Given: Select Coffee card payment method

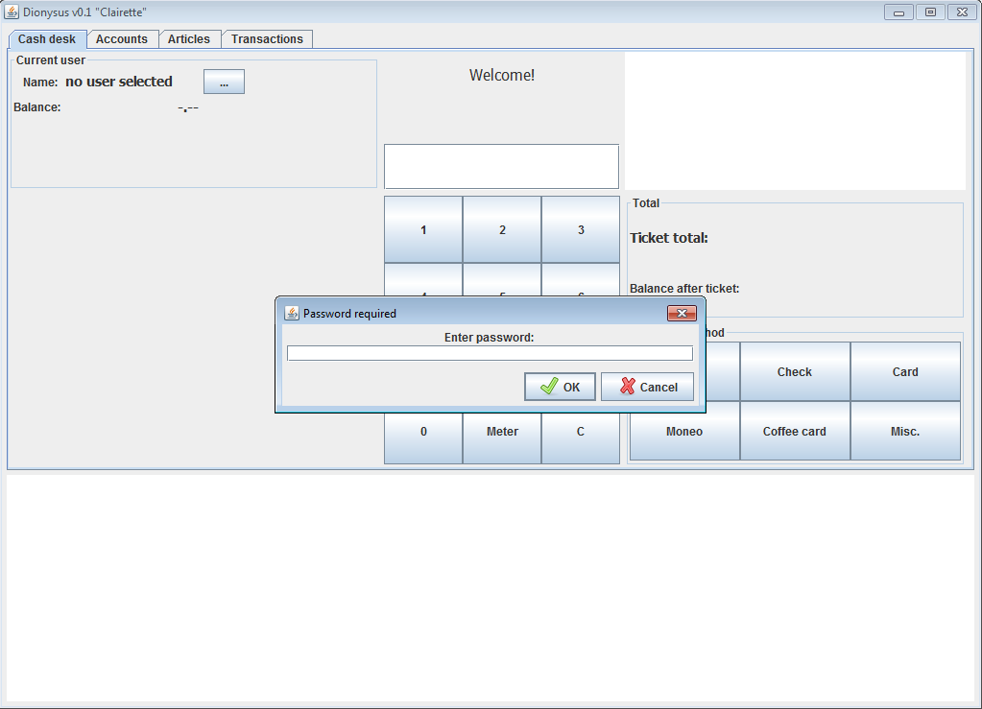Looking at the screenshot, I should coord(795,431).
